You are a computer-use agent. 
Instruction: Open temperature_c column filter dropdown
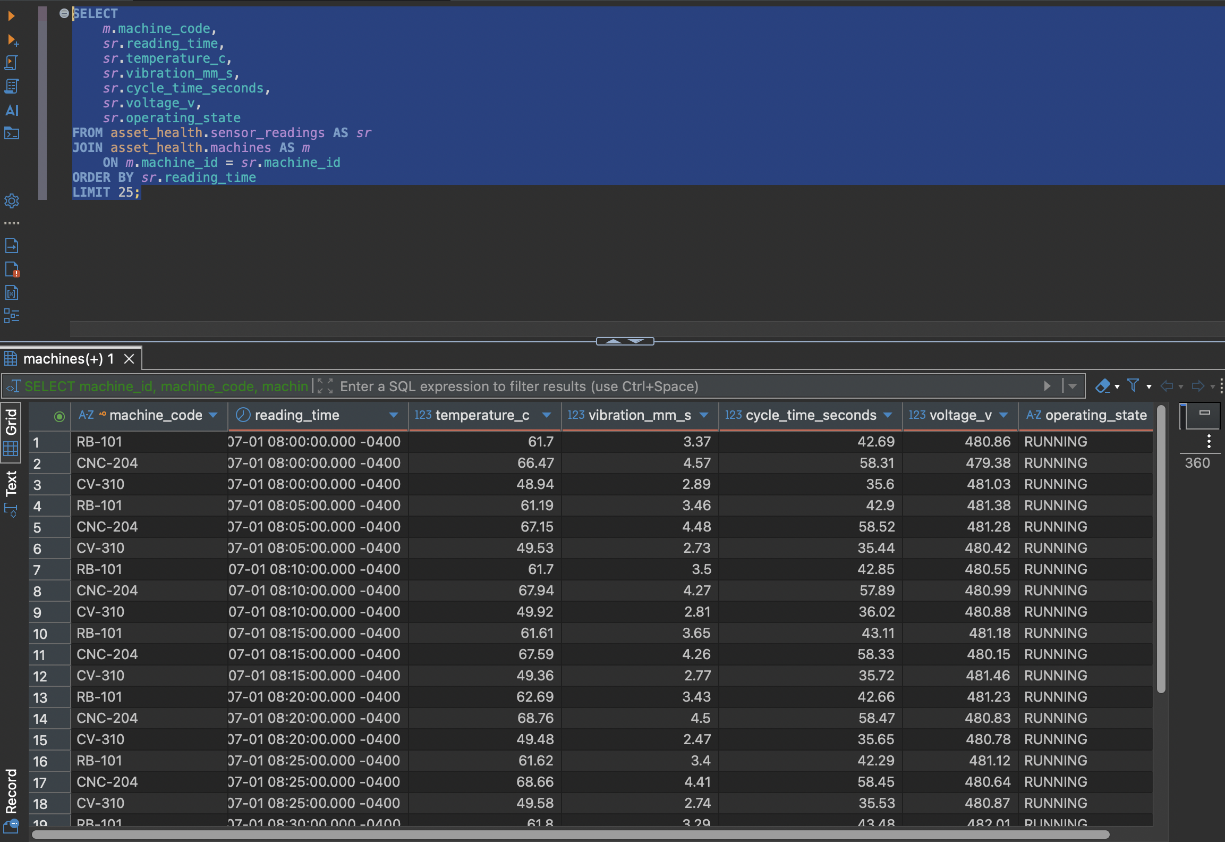coord(547,415)
